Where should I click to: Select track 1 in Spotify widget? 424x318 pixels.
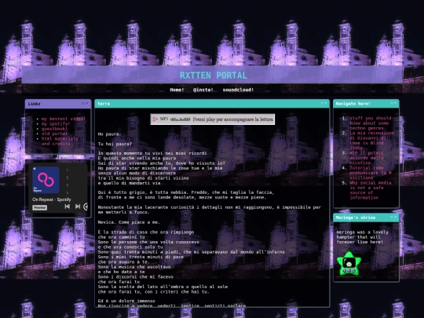pos(68,170)
